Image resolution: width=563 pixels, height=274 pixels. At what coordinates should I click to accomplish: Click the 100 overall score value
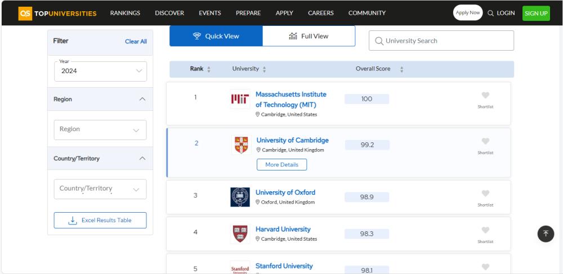367,99
